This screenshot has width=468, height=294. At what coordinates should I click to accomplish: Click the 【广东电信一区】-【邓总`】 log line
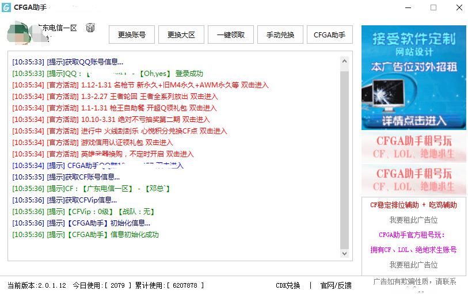(x=91, y=189)
